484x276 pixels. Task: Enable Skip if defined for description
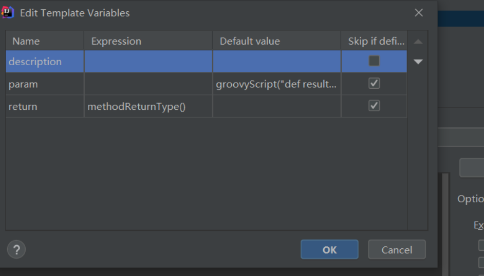click(374, 61)
